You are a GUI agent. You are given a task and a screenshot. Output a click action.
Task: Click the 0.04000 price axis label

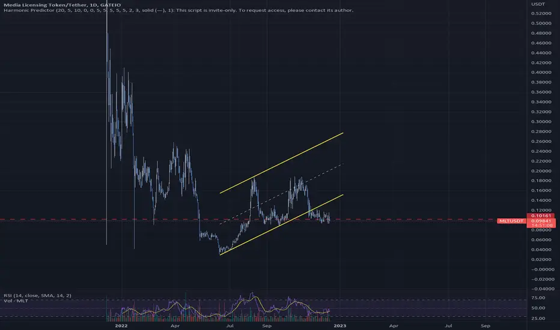(541, 250)
